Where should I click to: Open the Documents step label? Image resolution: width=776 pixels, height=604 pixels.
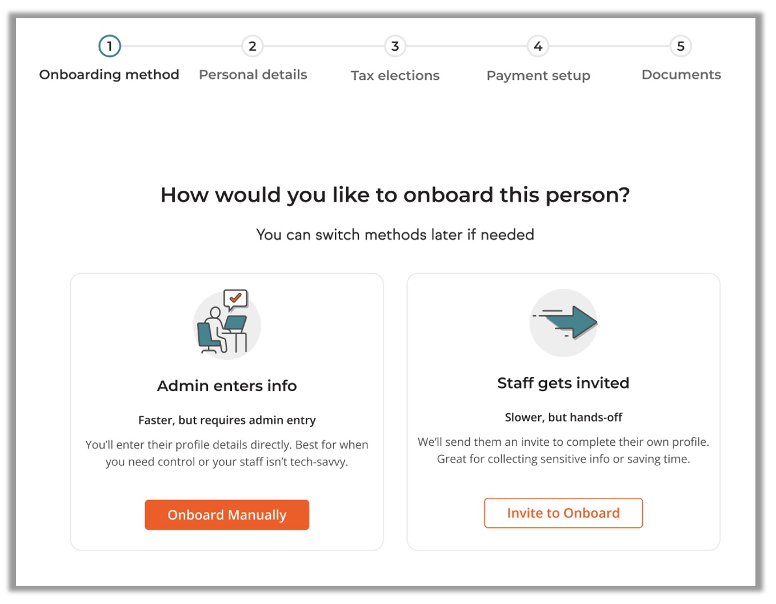click(681, 75)
